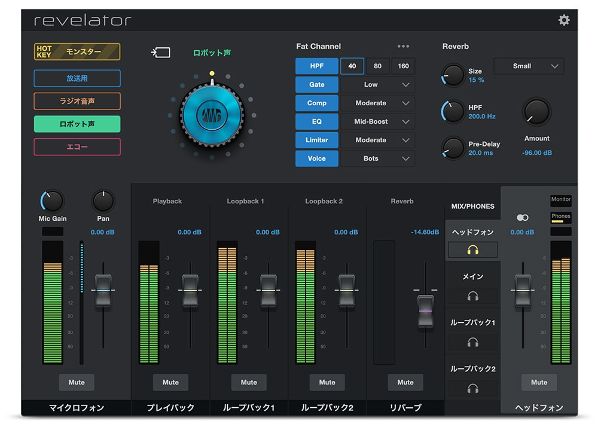Click the Pre-Delay knob
The height and width of the screenshot is (427, 598).
tap(453, 148)
